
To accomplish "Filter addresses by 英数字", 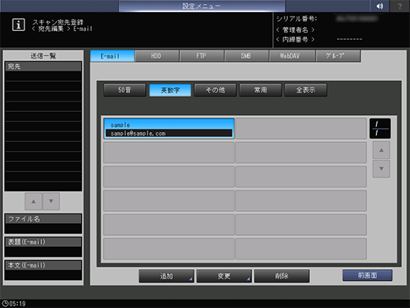I will coord(170,90).
